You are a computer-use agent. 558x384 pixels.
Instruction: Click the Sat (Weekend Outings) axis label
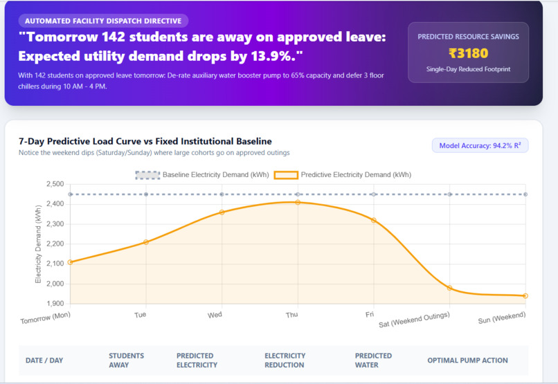pyautogui.click(x=414, y=320)
